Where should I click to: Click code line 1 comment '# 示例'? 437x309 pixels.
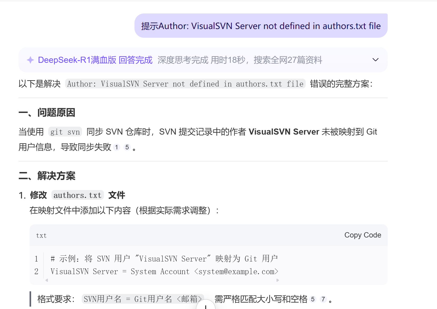[164, 259]
